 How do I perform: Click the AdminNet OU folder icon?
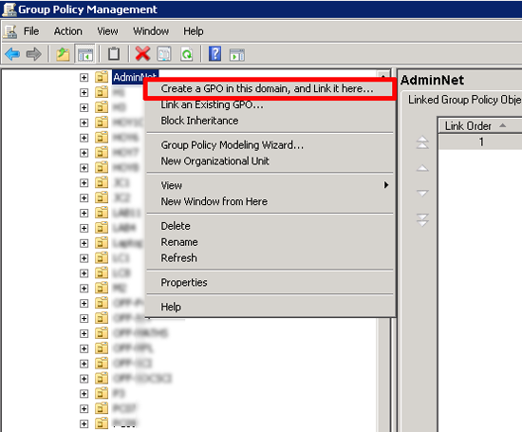(x=102, y=77)
